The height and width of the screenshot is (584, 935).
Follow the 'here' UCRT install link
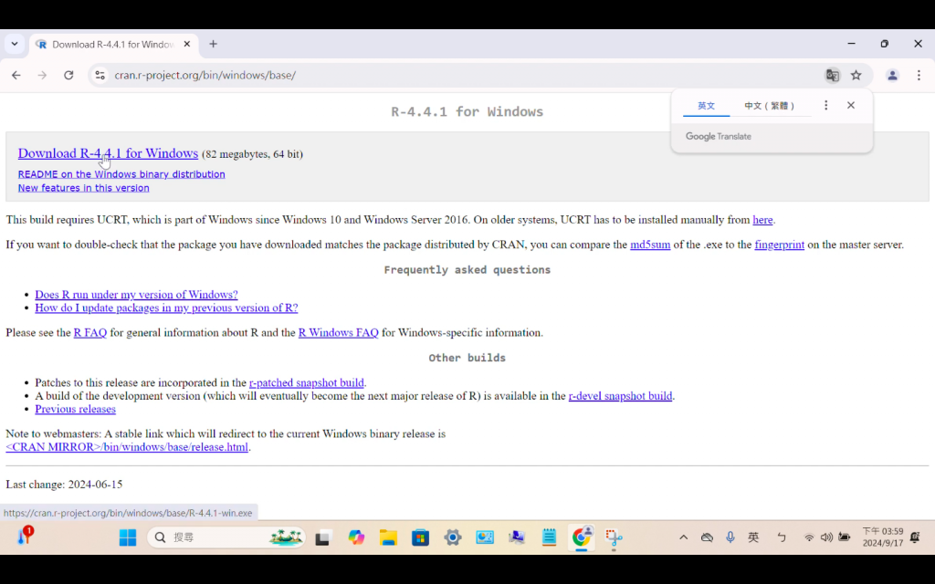(x=762, y=220)
